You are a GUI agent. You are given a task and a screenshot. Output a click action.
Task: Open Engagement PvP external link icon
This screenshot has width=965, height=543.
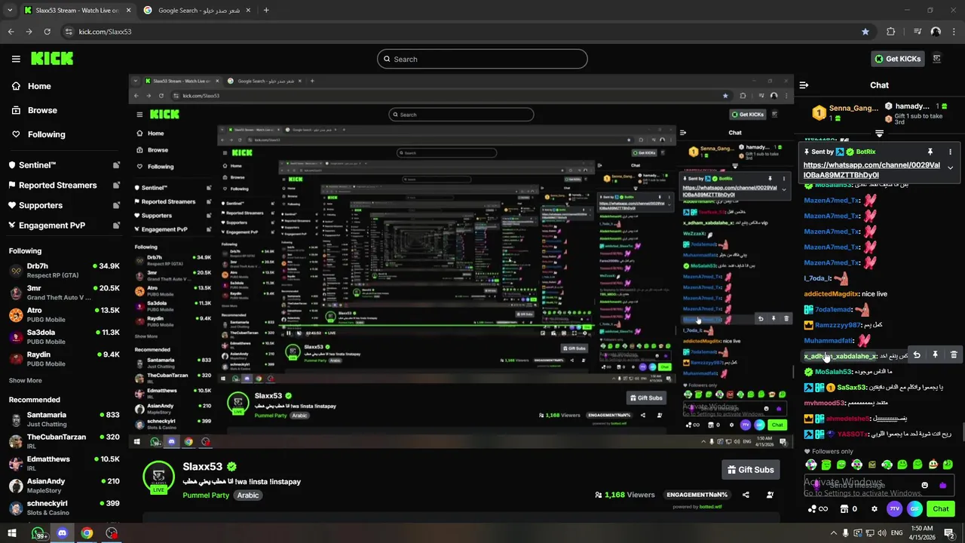(x=116, y=225)
